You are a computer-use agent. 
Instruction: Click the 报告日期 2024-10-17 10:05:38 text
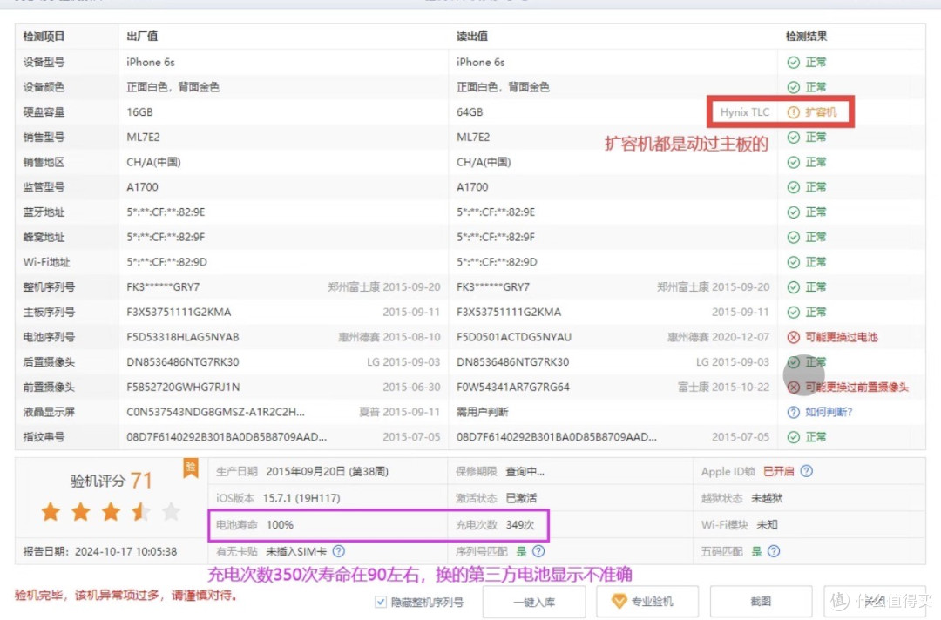100,552
